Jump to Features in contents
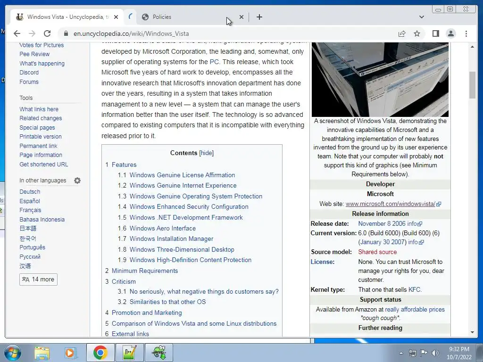The width and height of the screenshot is (483, 362). (x=124, y=165)
